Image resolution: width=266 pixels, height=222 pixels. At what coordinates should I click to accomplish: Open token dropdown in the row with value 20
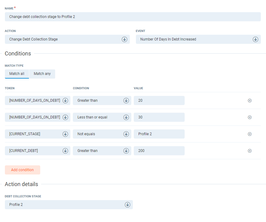click(37, 100)
